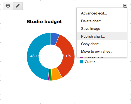Choose Delete chart menu entry

(91, 21)
